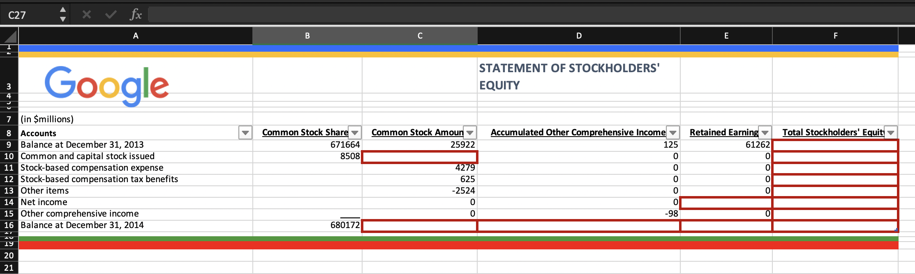Image resolution: width=915 pixels, height=274 pixels.
Task: Open the Retained Earnings filter dropdown
Action: [765, 133]
